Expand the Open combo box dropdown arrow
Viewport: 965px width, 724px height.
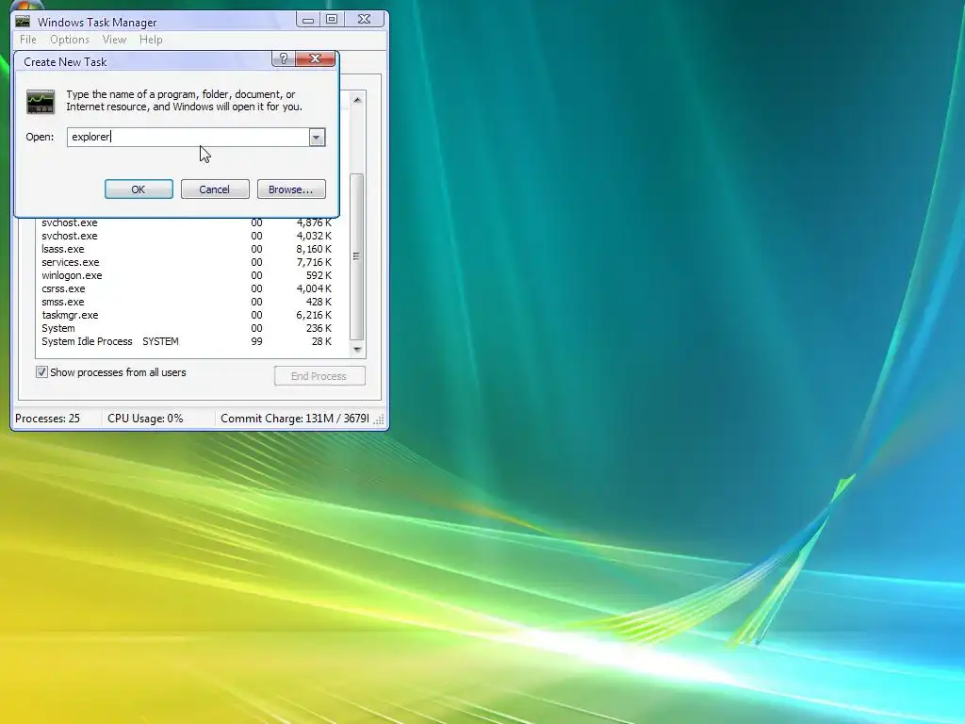(x=317, y=138)
